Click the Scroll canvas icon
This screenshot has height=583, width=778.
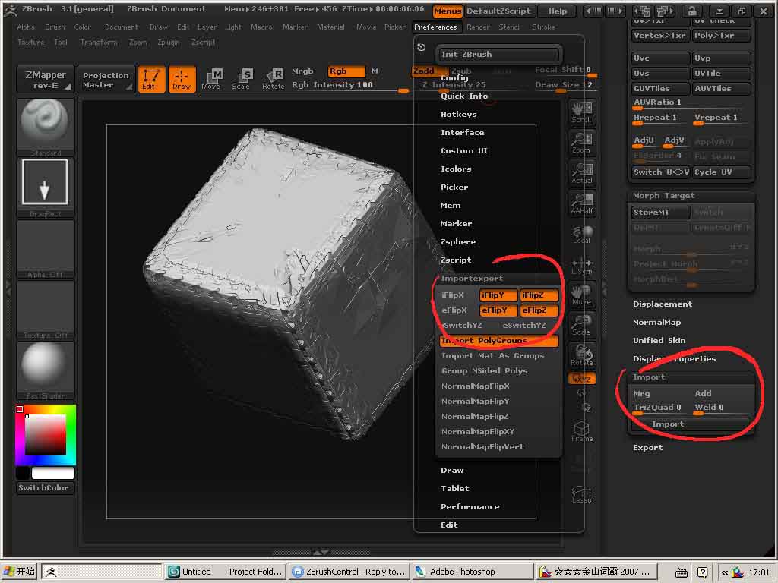click(581, 112)
